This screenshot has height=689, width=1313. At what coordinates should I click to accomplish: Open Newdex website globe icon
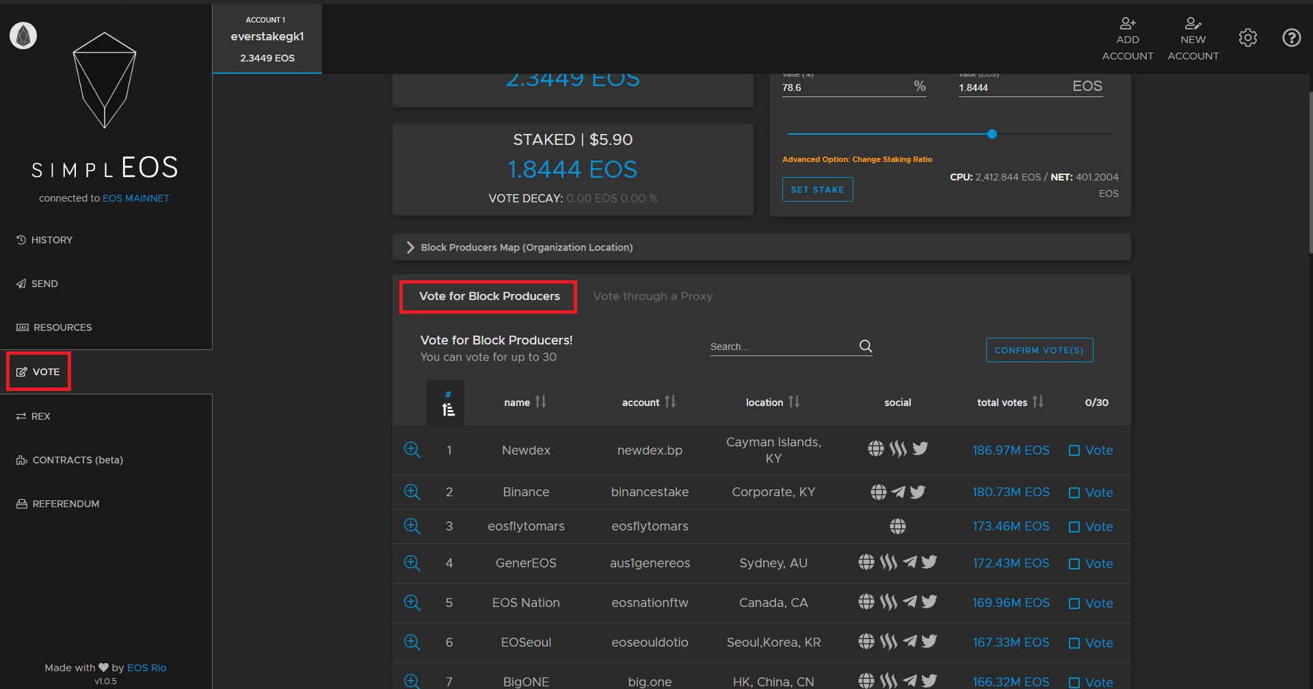pos(876,448)
